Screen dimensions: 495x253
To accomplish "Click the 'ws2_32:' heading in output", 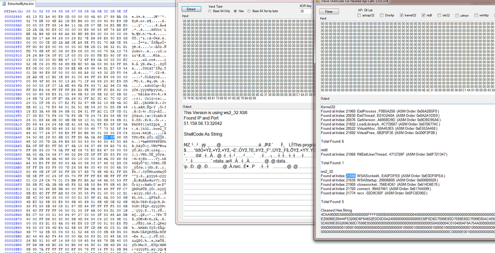I will point(327,171).
